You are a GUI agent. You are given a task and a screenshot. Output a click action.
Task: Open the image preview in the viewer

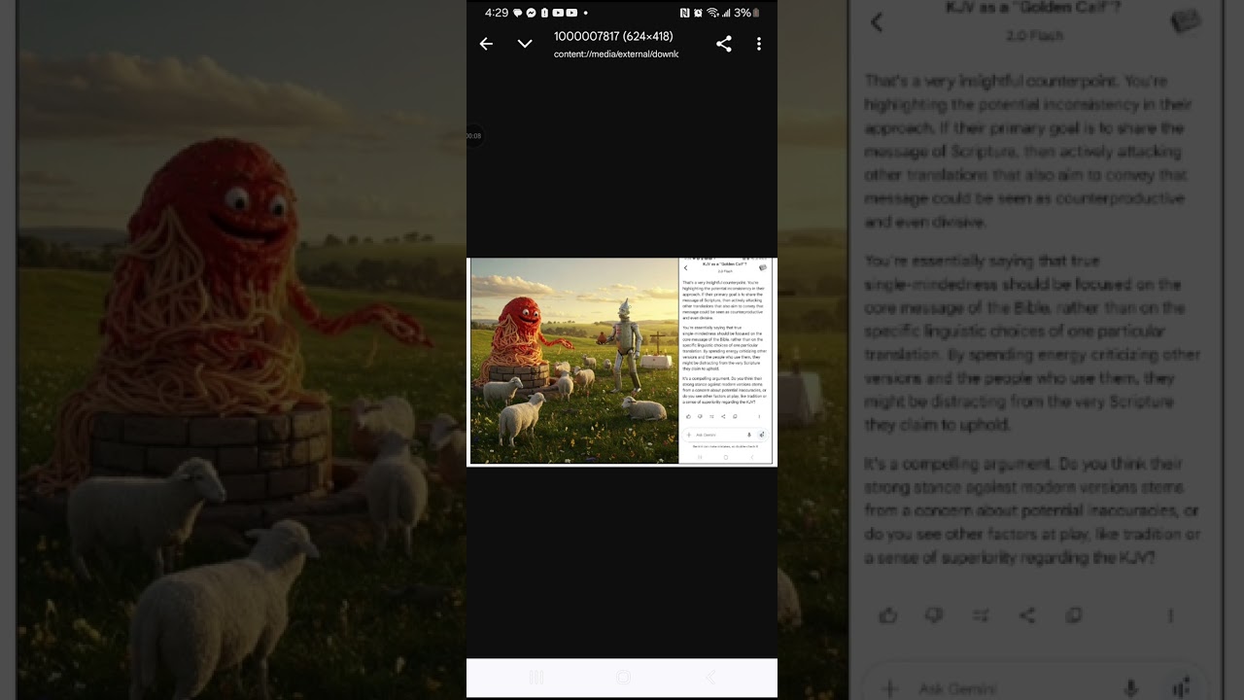622,361
